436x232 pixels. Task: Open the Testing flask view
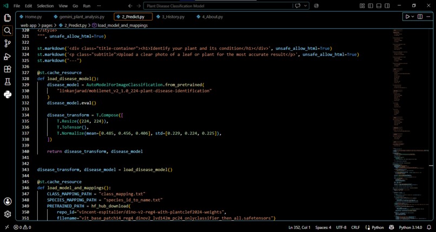pos(8,82)
